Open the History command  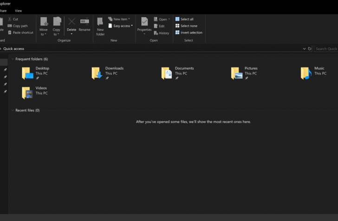click(x=162, y=33)
